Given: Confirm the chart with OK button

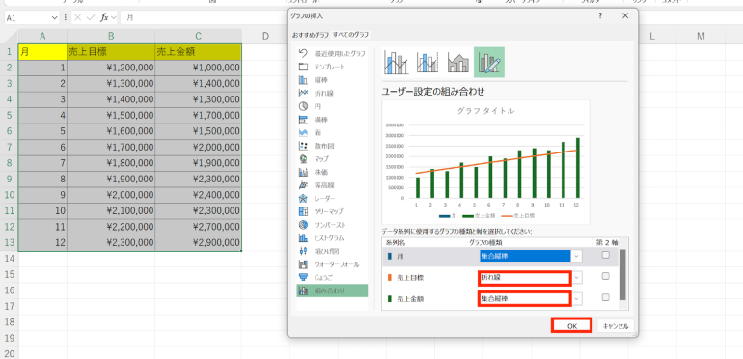Looking at the screenshot, I should 572,326.
